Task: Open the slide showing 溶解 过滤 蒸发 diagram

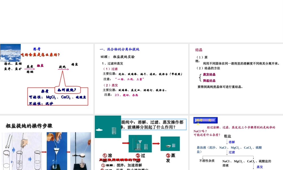Action: (141, 143)
